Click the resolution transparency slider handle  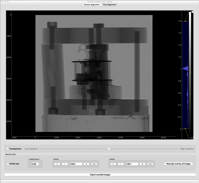(109, 149)
